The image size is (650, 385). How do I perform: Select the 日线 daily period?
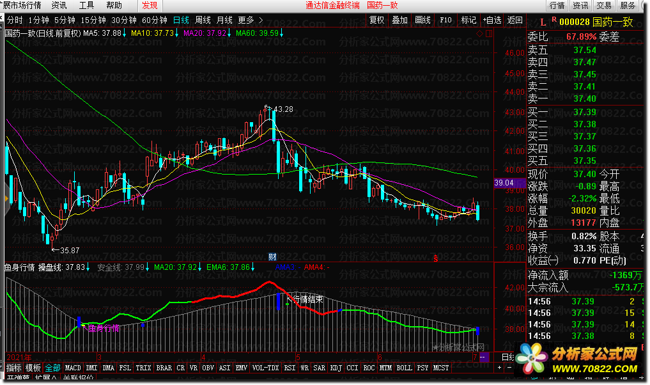point(181,20)
